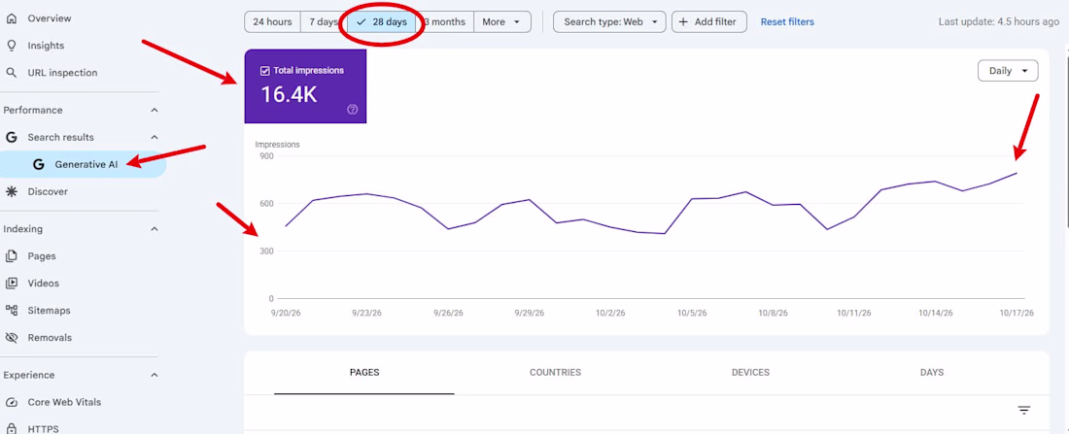This screenshot has width=1069, height=434.
Task: Click the plus icon in Add filter
Action: click(684, 21)
